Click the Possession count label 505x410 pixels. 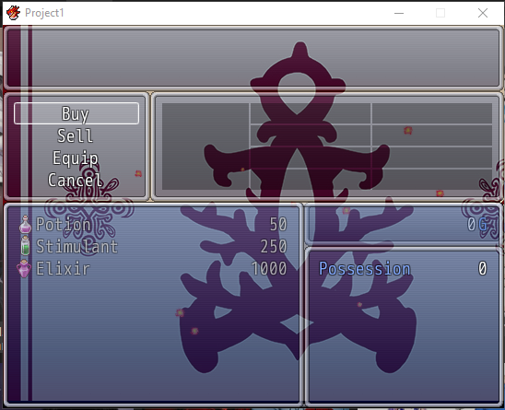pyautogui.click(x=365, y=269)
